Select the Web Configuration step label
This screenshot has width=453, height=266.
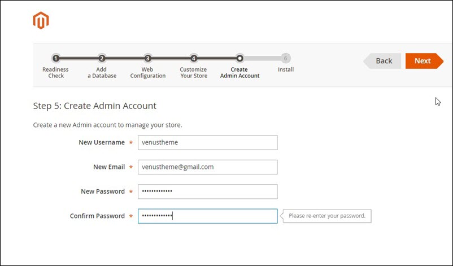(147, 73)
